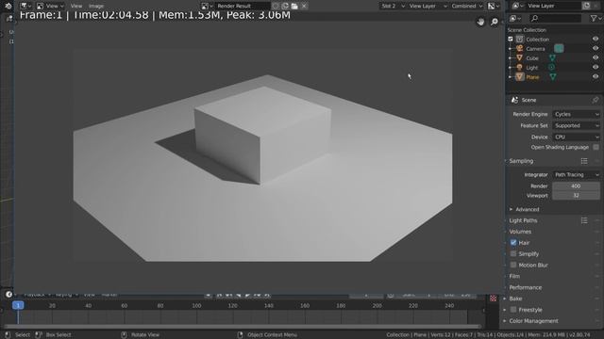Enable the Simplify checkbox

pyautogui.click(x=513, y=253)
